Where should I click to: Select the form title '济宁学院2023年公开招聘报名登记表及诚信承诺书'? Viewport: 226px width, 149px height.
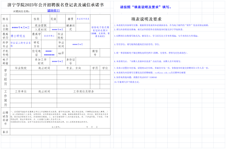point(55,5)
